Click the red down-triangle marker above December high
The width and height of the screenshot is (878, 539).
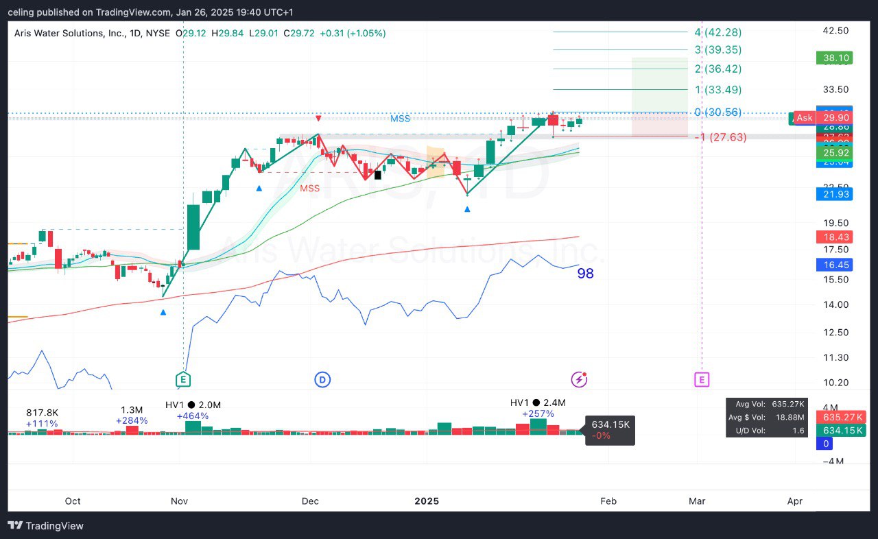[318, 118]
